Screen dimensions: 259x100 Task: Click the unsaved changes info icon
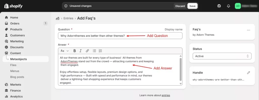coord(66,6)
